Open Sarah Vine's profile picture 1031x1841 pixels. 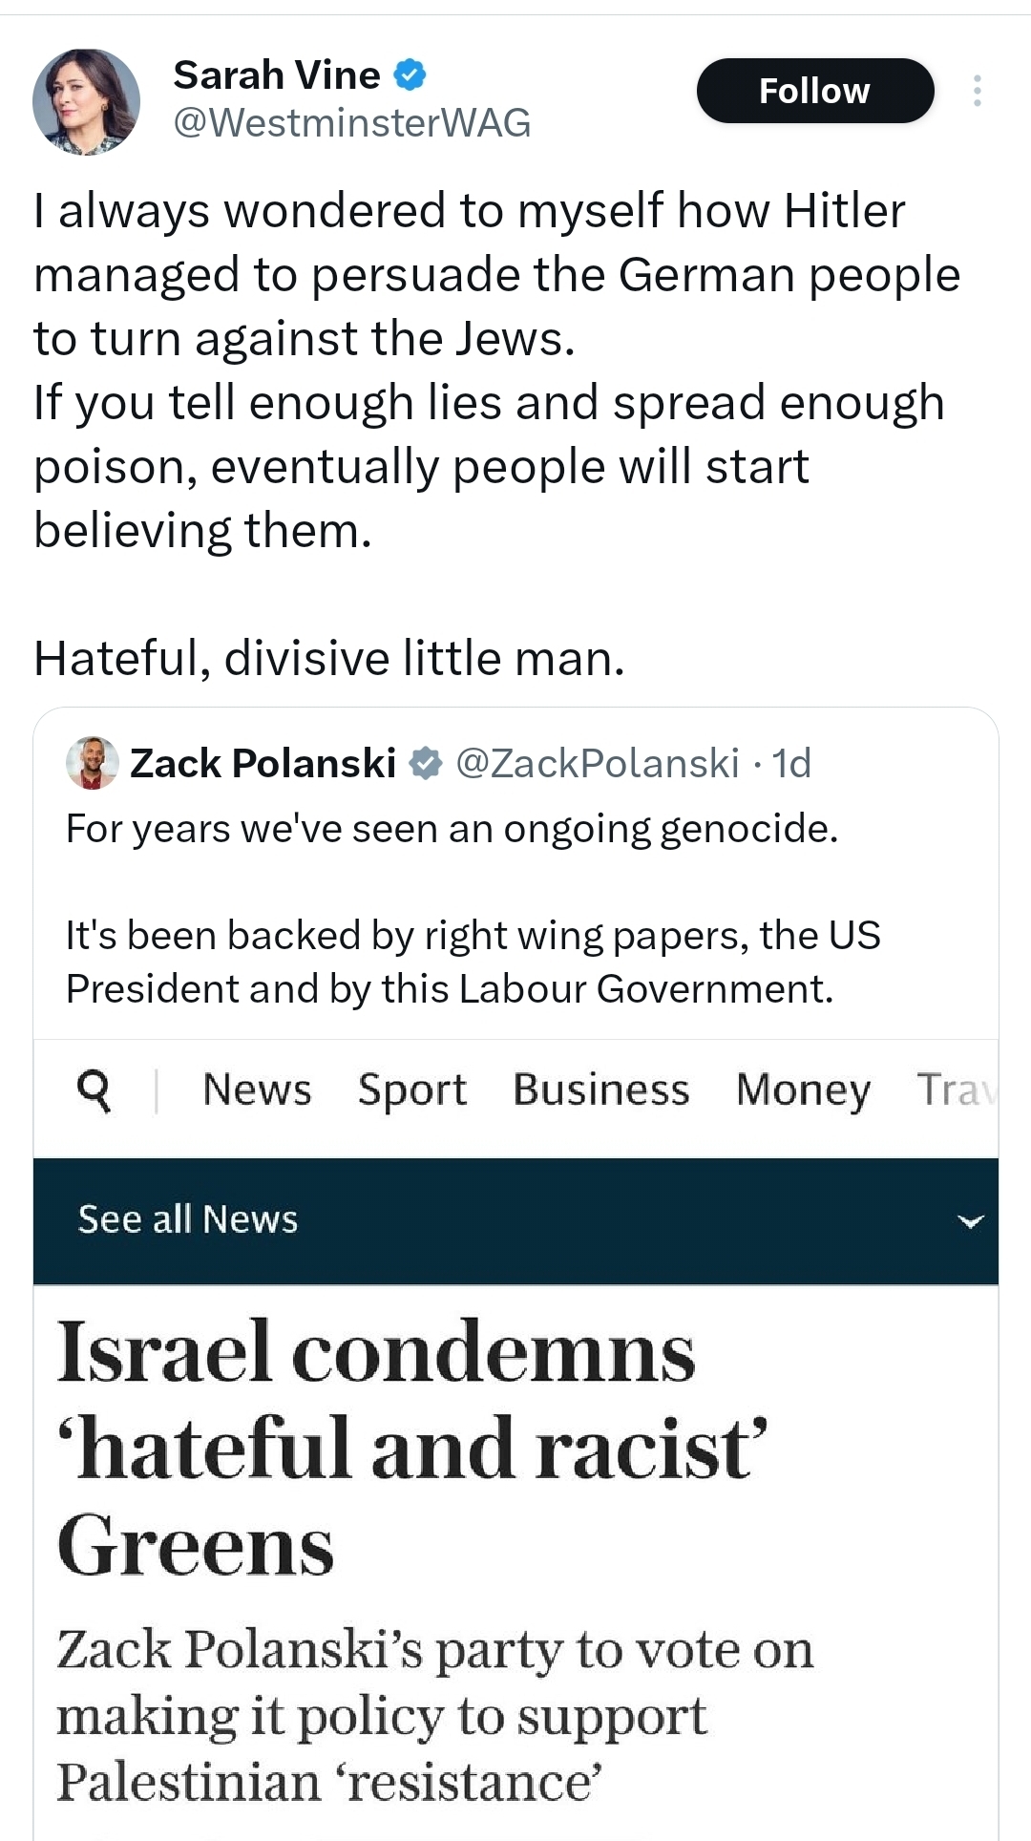pyautogui.click(x=86, y=101)
